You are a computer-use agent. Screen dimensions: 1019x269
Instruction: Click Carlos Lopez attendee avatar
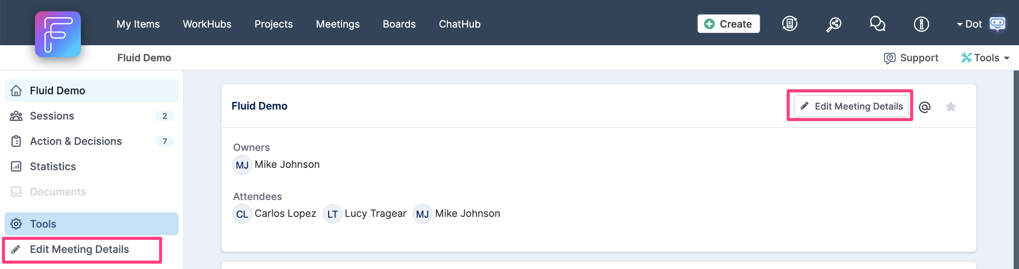click(242, 214)
